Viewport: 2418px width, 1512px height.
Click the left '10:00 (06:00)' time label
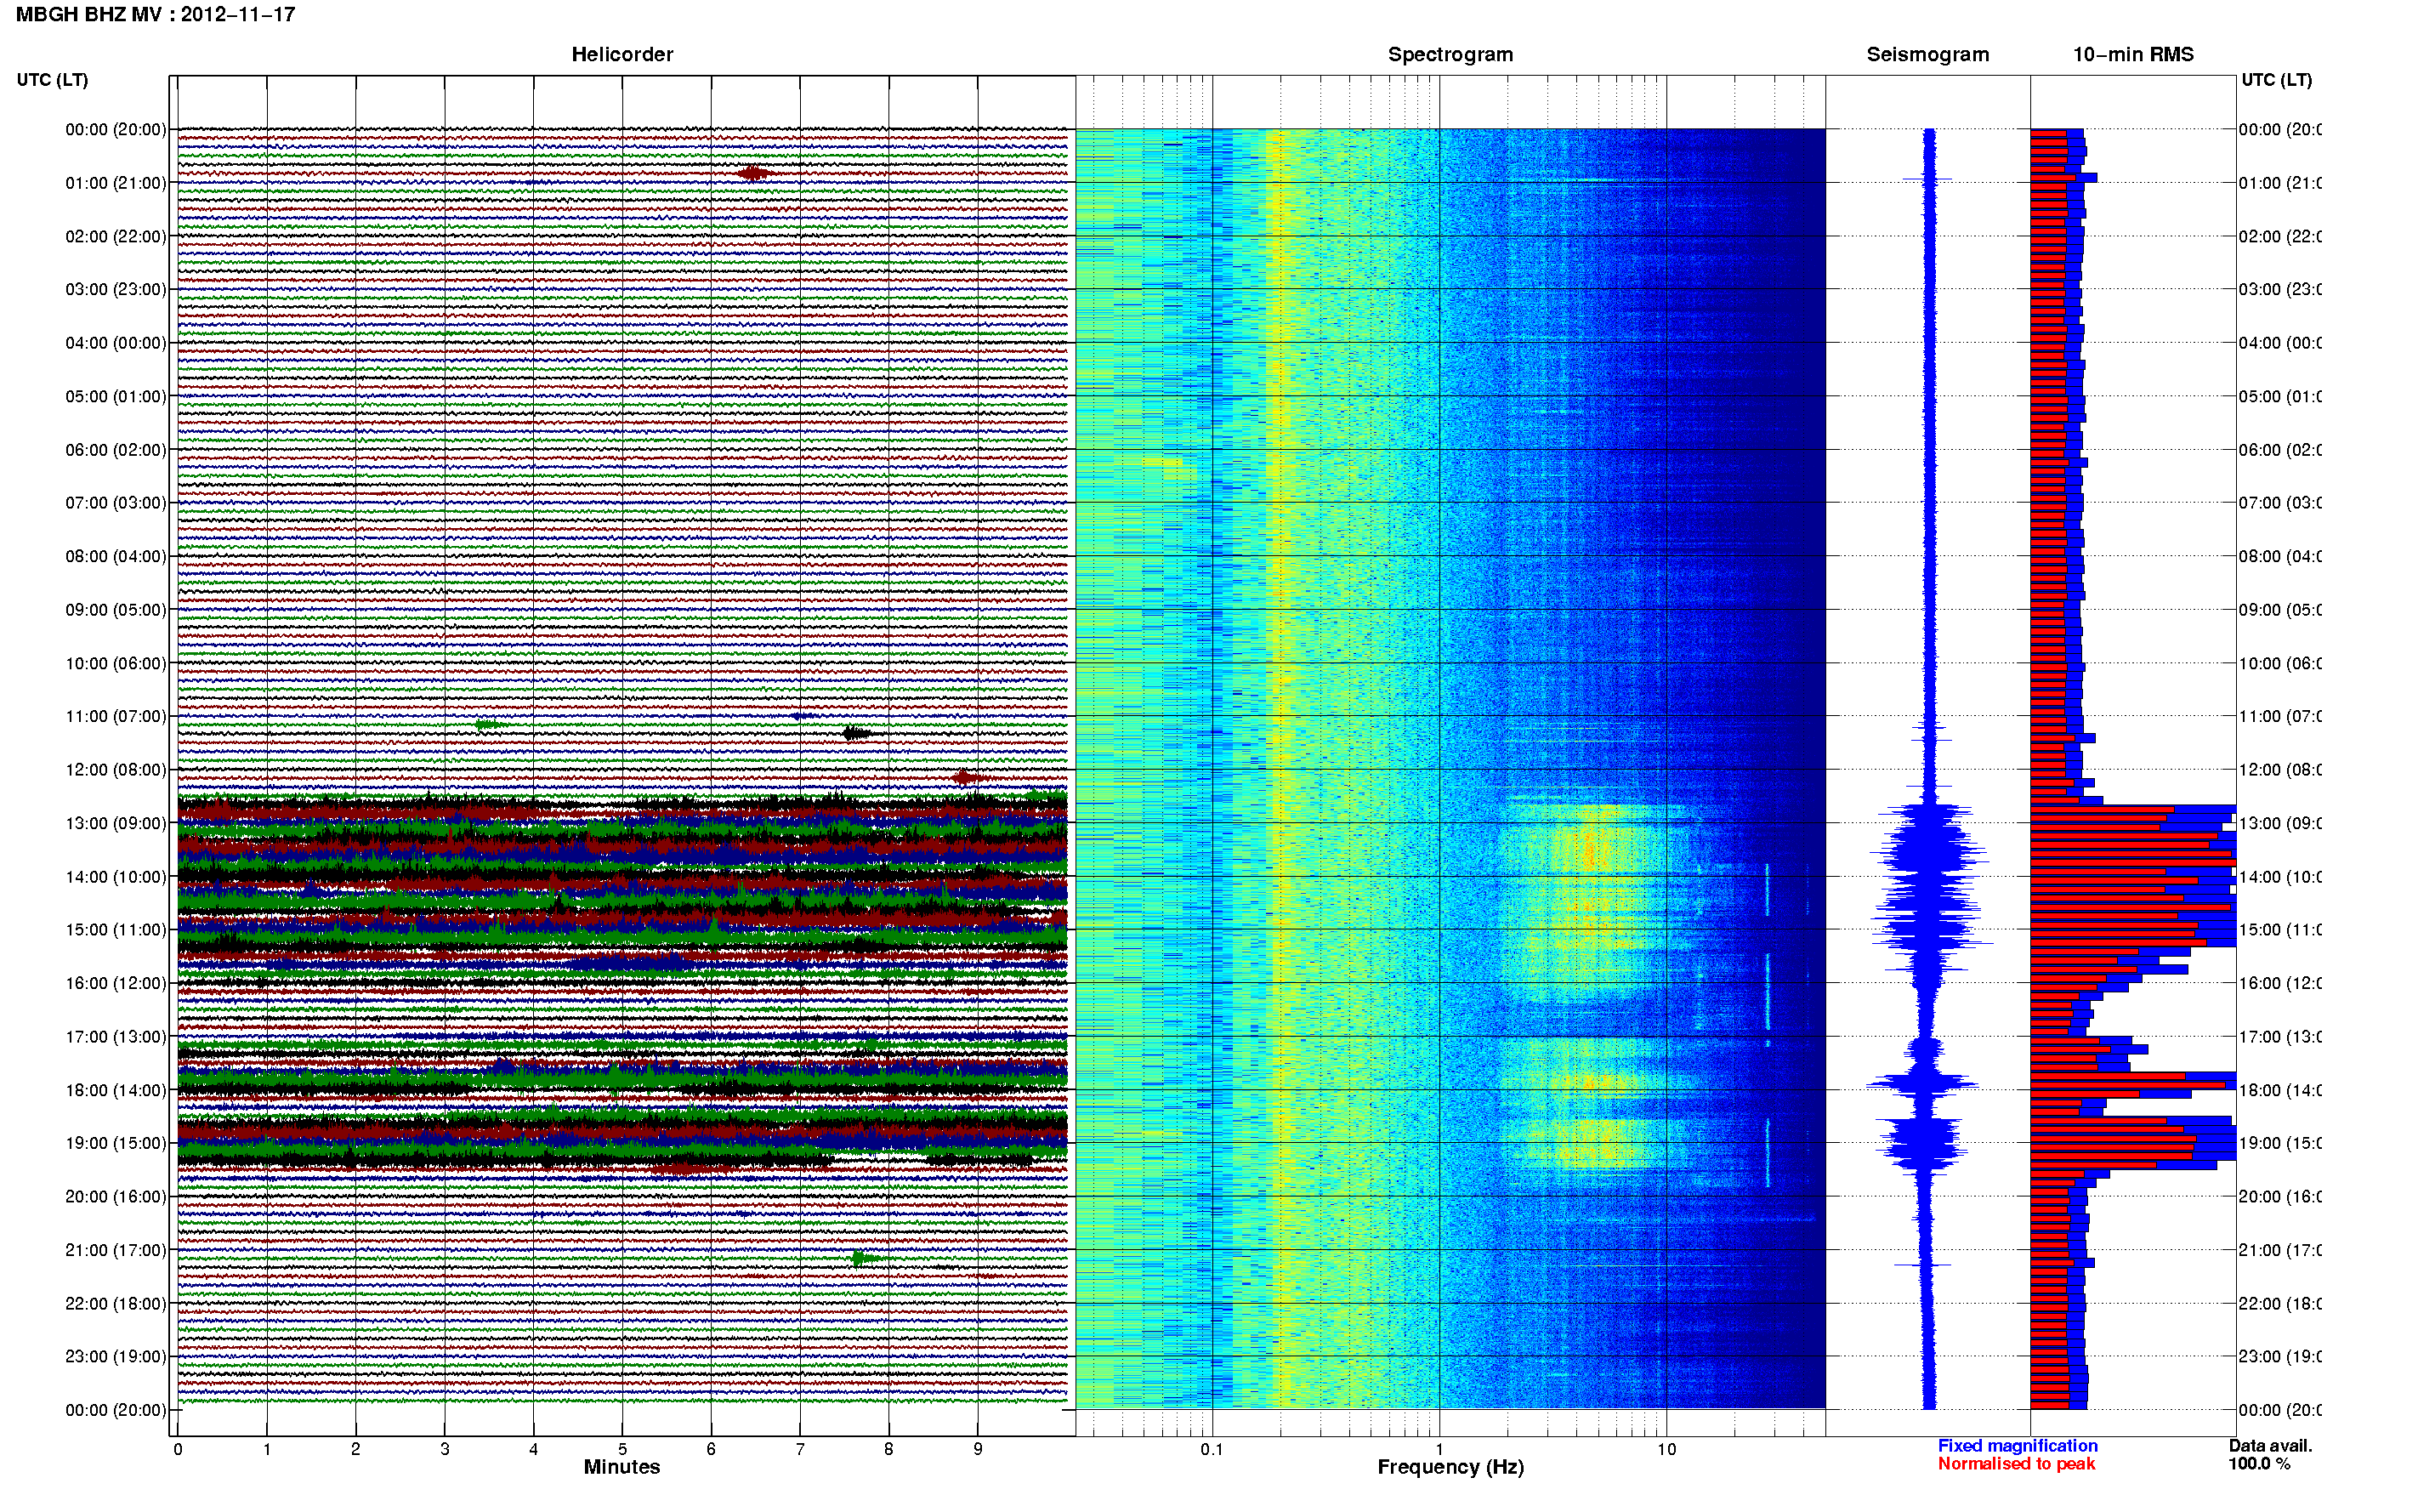116,663
